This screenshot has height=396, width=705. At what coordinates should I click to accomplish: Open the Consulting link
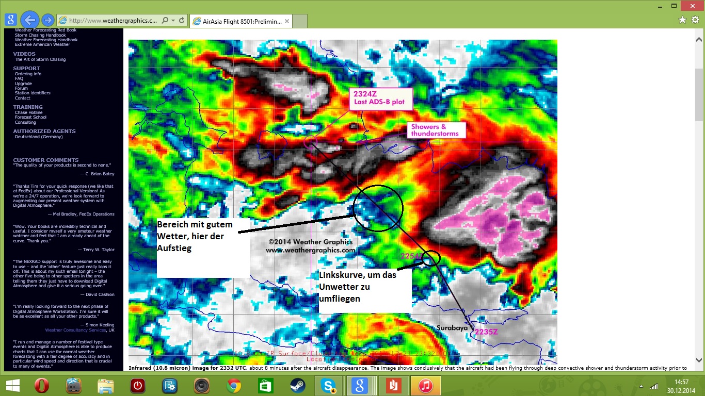25,122
